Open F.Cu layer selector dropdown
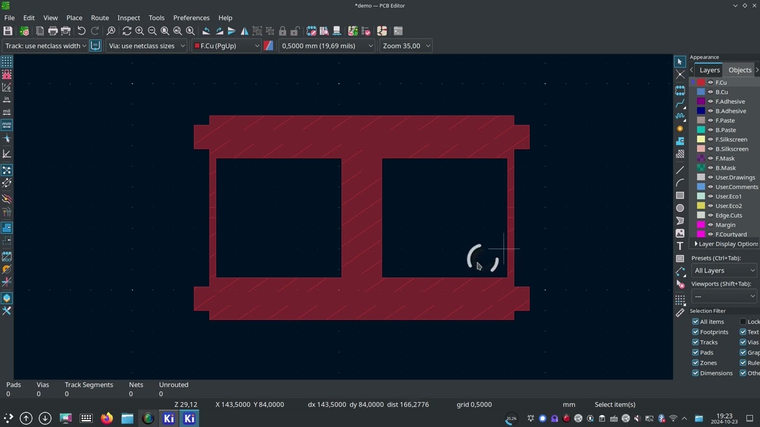Viewport: 760px width, 427px height. (227, 46)
